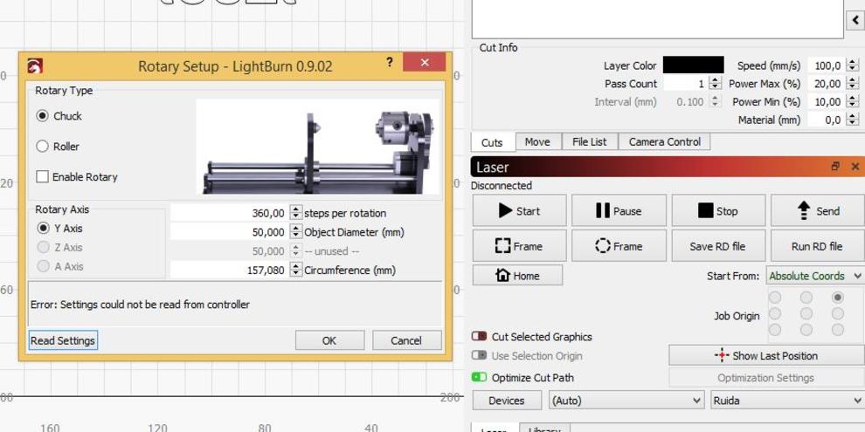Select Y Axis as rotary axis
This screenshot has width=865, height=432.
pos(43,228)
